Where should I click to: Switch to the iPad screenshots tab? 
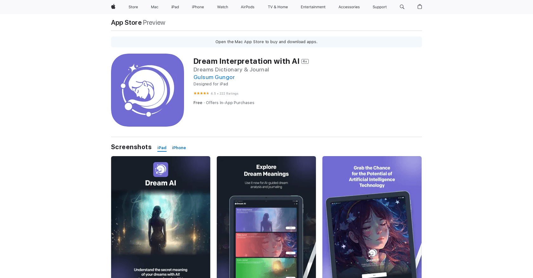[162, 148]
